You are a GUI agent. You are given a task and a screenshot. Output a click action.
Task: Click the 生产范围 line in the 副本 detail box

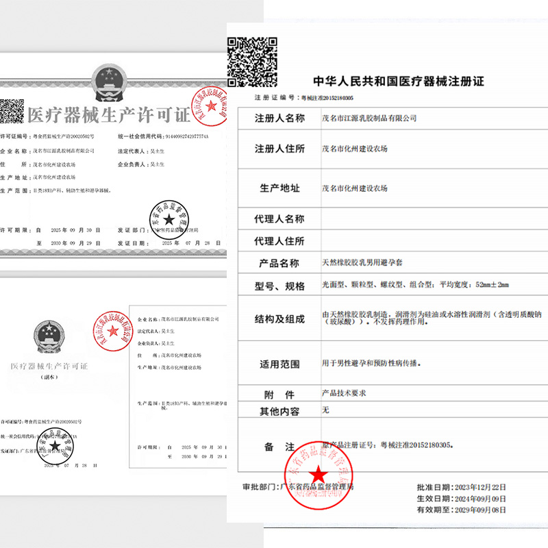tap(182, 405)
